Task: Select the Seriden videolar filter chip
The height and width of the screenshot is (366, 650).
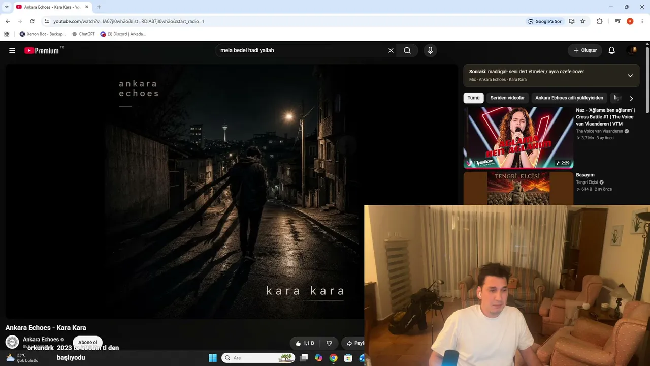Action: click(507, 98)
